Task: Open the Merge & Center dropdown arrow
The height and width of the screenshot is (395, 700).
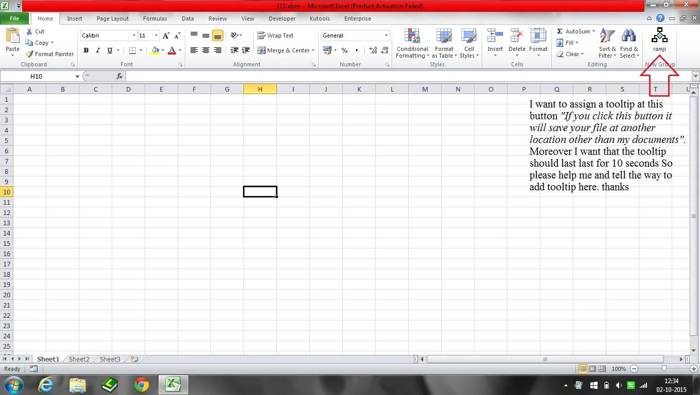Action: point(313,50)
